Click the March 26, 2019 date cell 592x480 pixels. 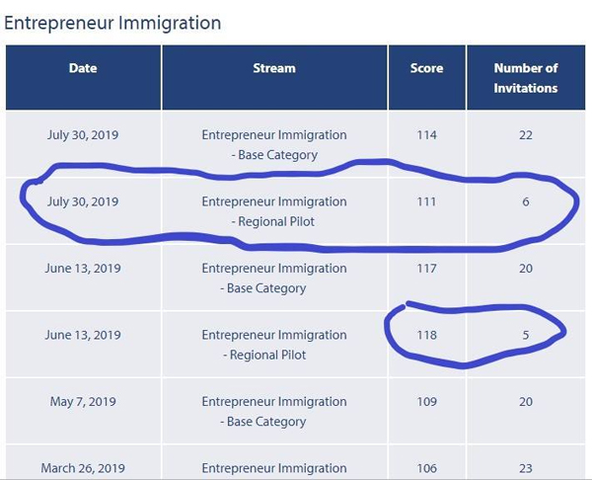pos(83,468)
